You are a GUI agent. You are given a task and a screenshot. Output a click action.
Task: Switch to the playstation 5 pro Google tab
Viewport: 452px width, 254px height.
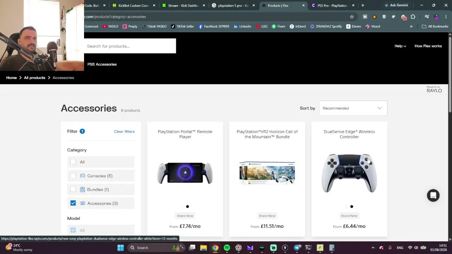point(233,5)
